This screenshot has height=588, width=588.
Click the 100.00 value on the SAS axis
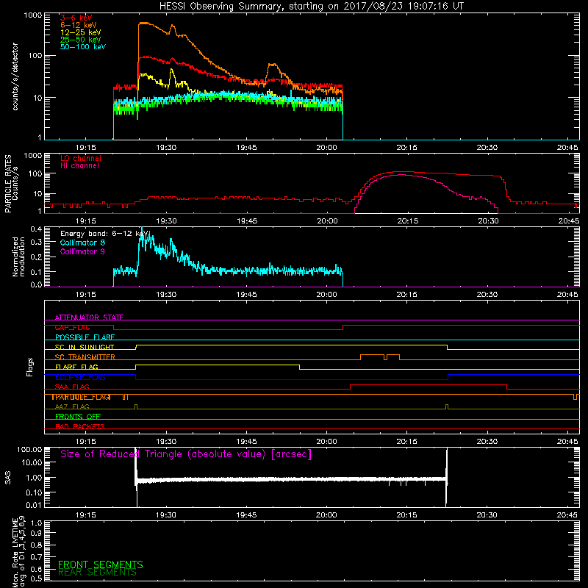pos(29,449)
